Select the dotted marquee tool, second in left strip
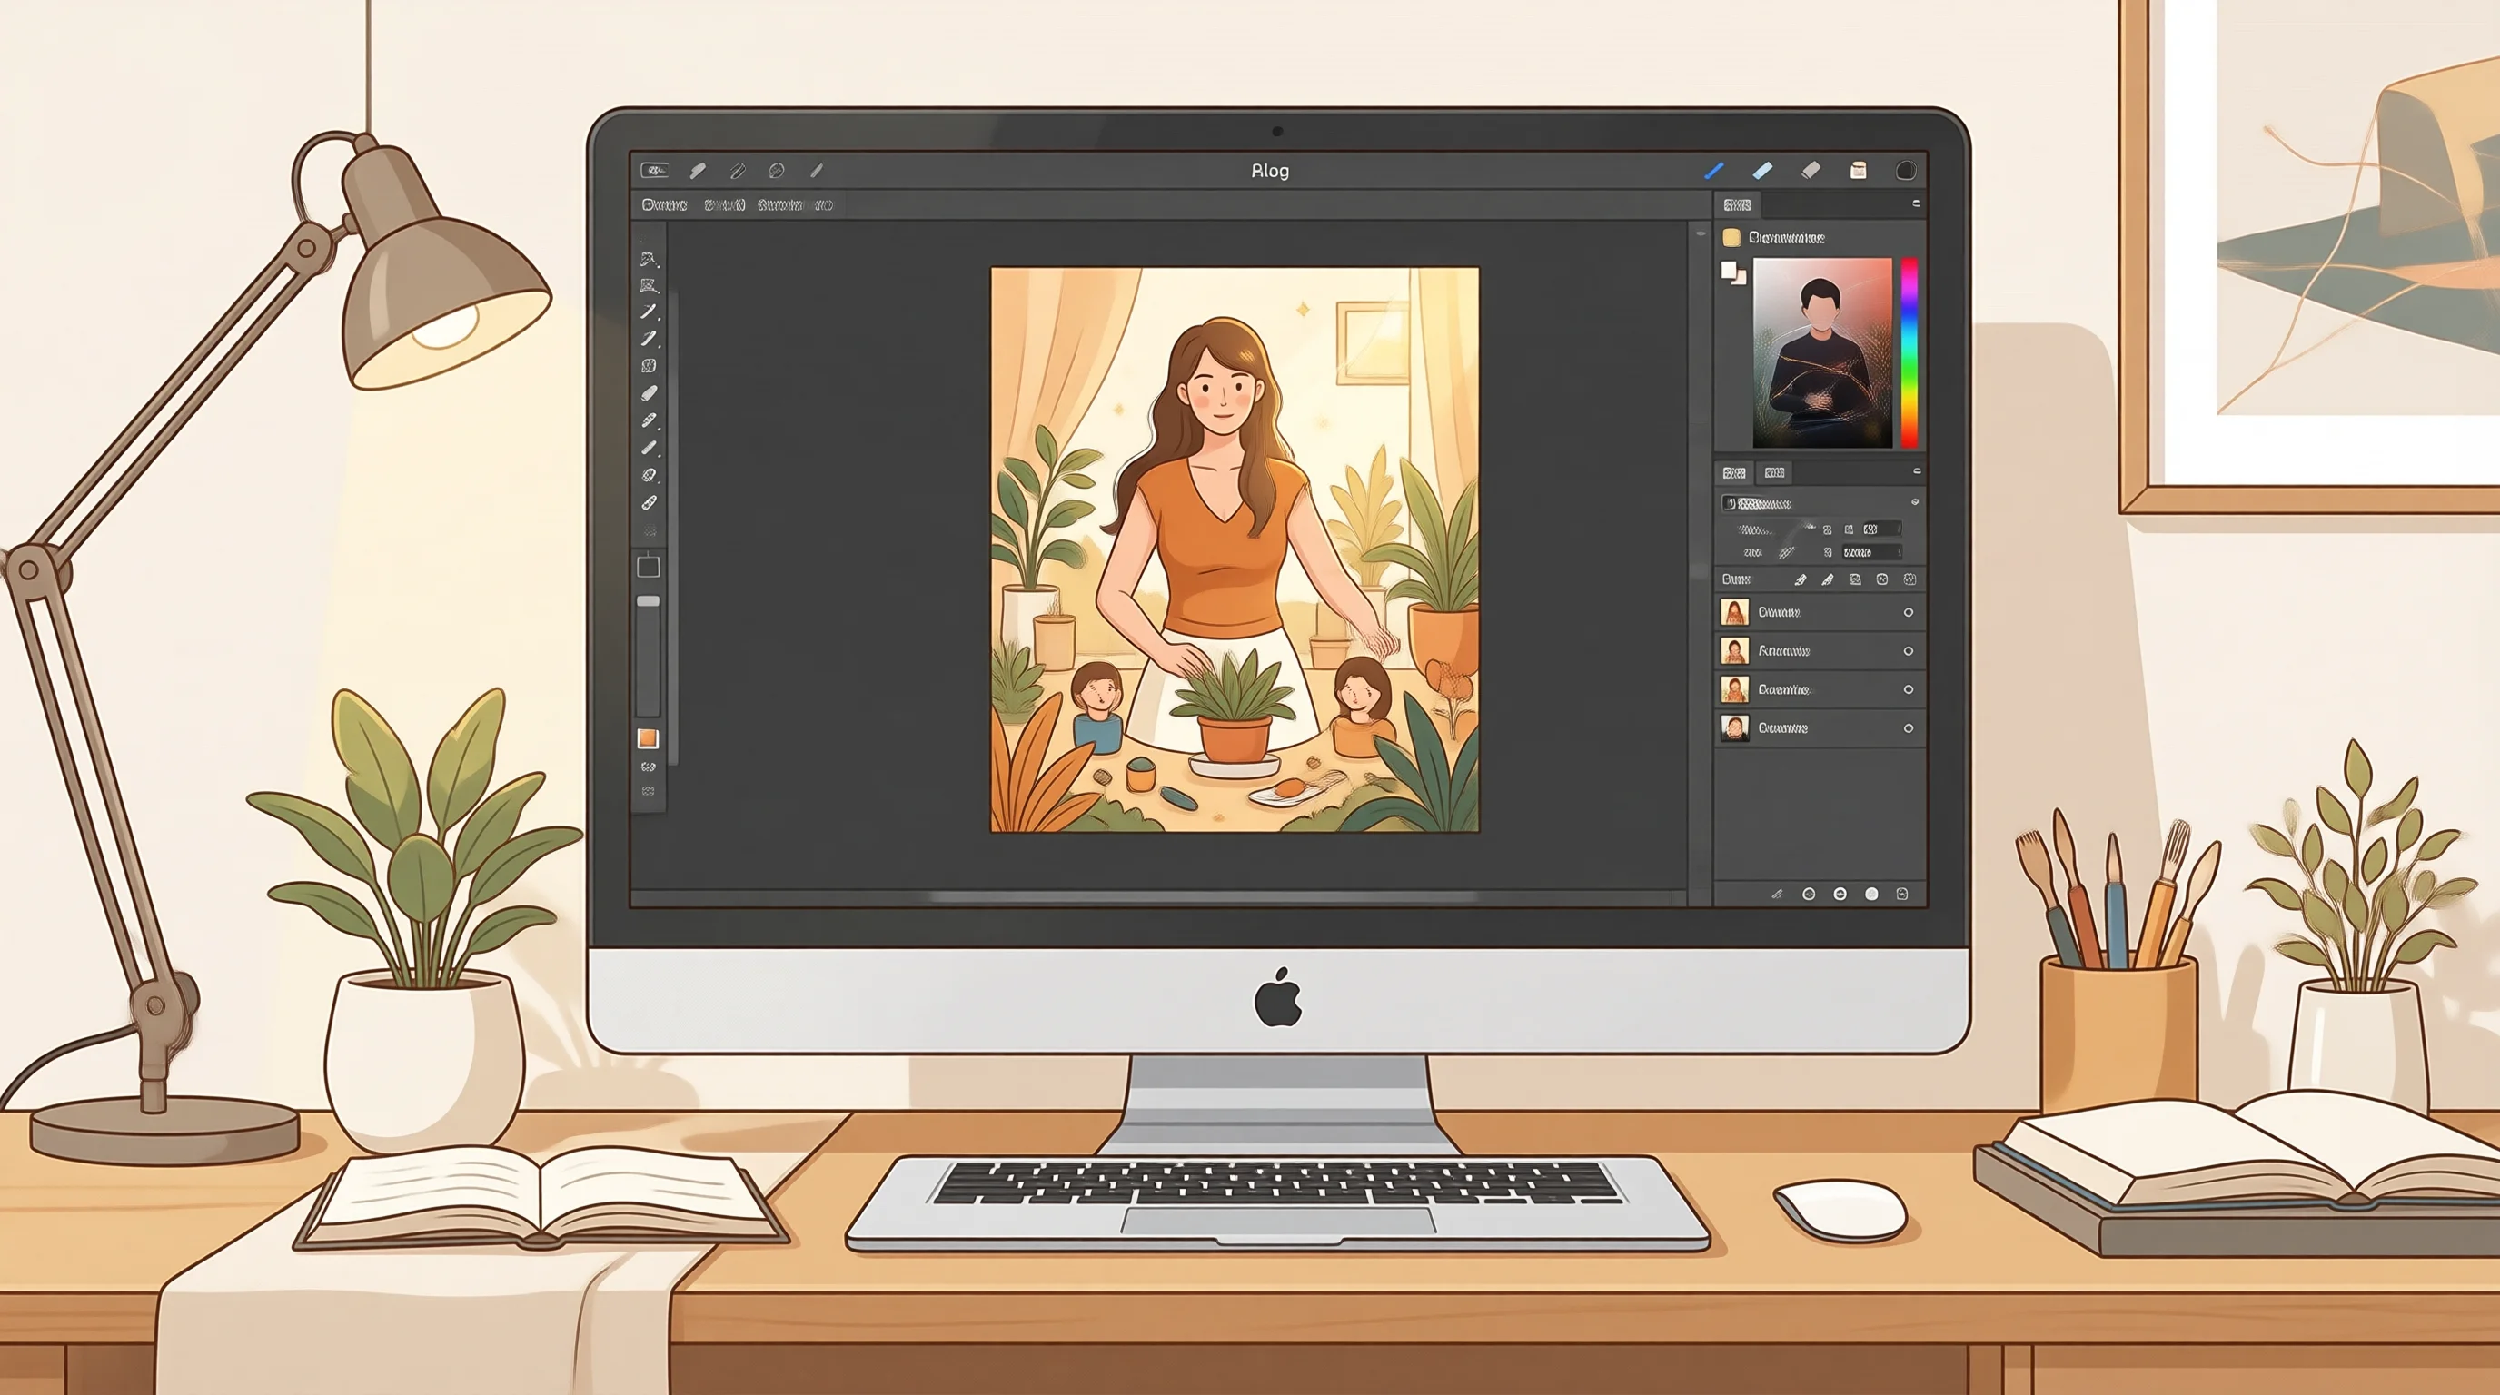 pos(650,285)
